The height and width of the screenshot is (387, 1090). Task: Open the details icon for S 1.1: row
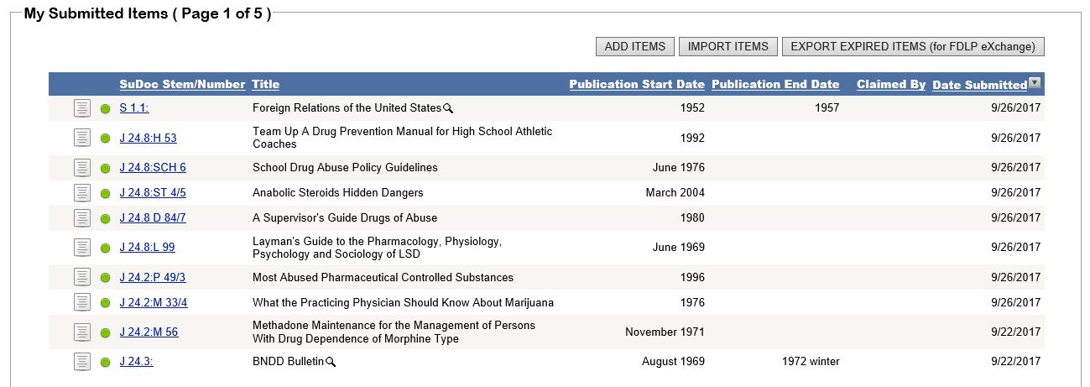point(81,108)
